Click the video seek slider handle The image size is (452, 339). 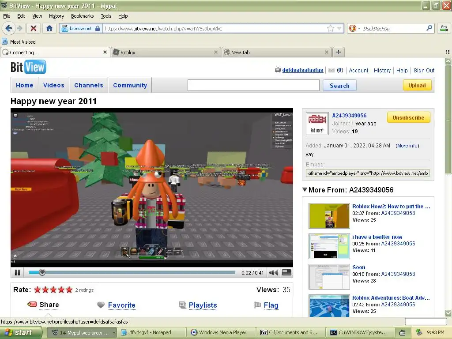pos(42,272)
